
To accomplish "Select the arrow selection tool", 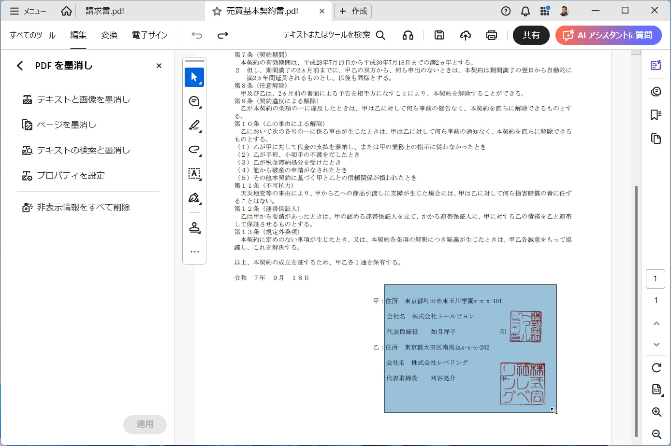I will pos(194,77).
